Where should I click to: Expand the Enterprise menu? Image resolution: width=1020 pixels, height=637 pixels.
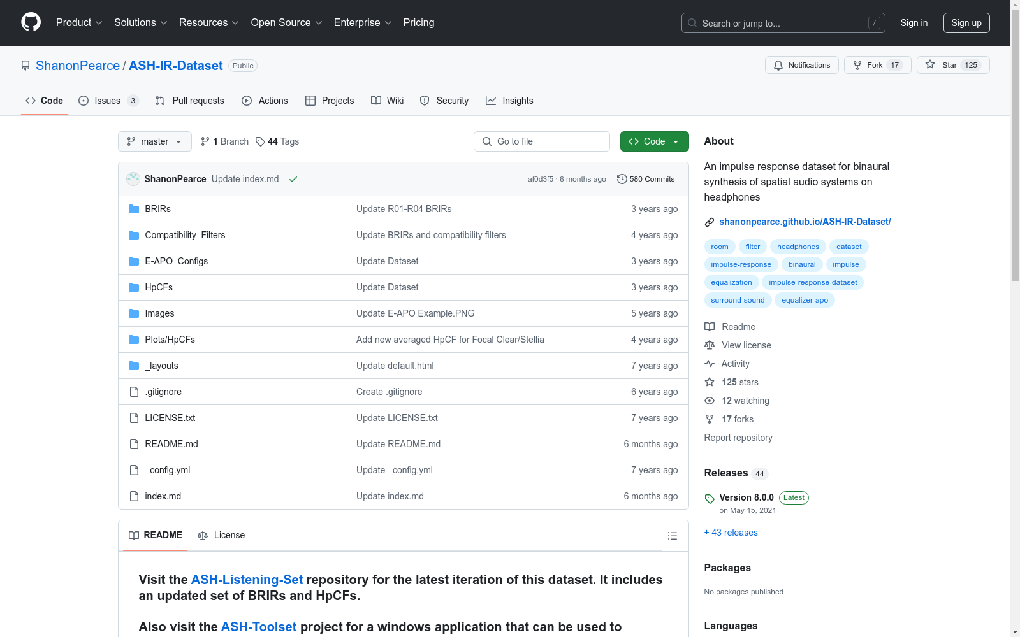tap(363, 22)
